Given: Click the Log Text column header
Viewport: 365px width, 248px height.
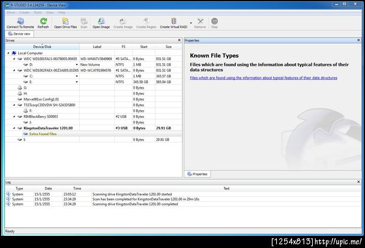Looking at the screenshot, I should 226,188.
